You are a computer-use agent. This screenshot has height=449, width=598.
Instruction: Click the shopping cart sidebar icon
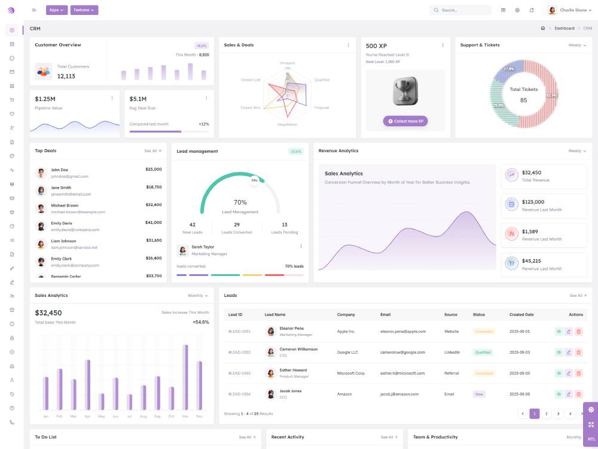[x=12, y=100]
